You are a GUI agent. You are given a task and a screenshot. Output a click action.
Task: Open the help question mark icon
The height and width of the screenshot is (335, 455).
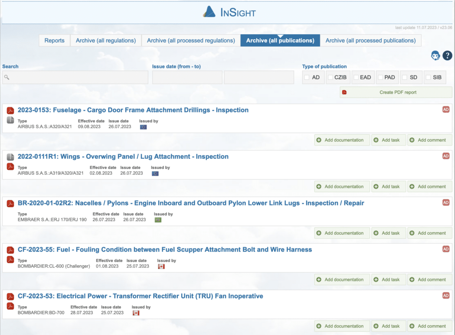447,55
